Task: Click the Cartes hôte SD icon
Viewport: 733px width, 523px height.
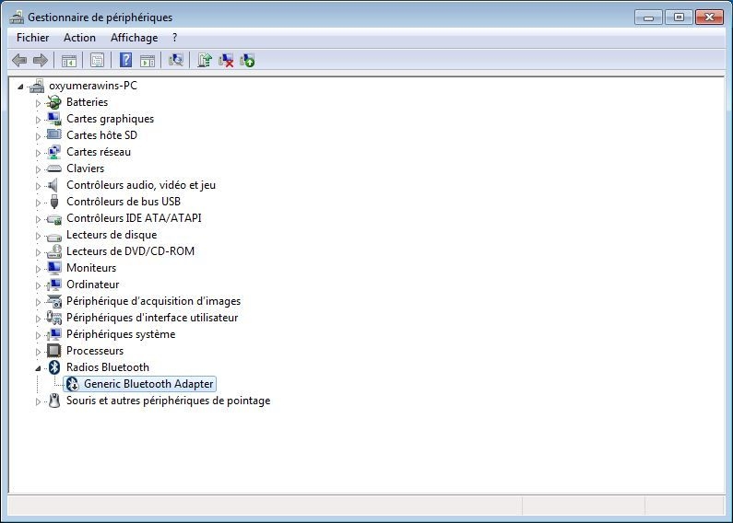Action: coord(54,135)
